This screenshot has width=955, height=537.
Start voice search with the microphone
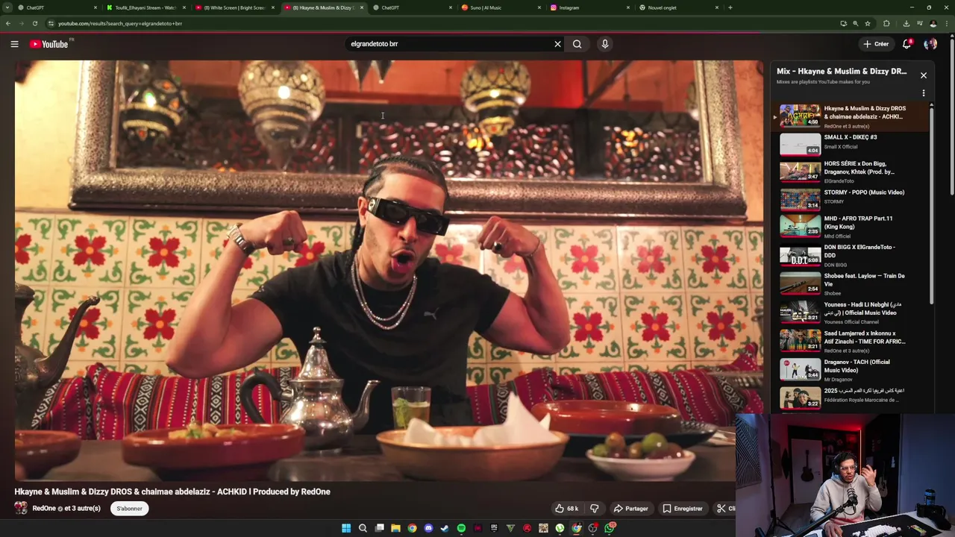click(x=605, y=44)
